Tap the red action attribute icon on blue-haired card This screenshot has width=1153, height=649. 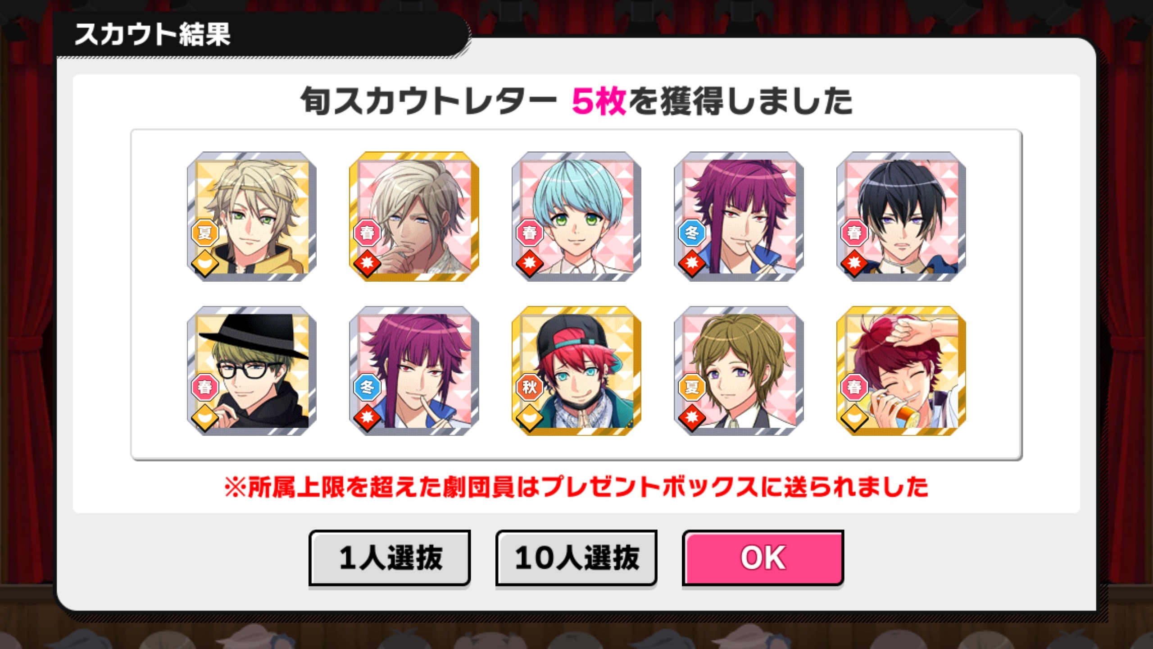[x=530, y=262]
